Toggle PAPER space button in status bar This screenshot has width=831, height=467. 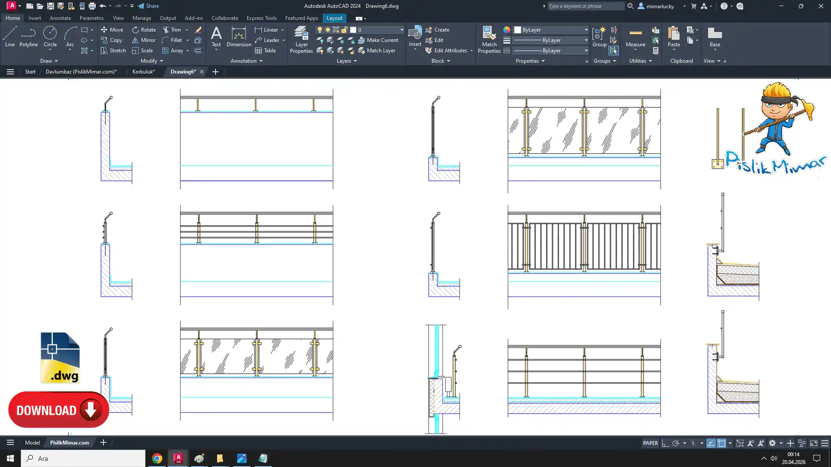point(650,443)
